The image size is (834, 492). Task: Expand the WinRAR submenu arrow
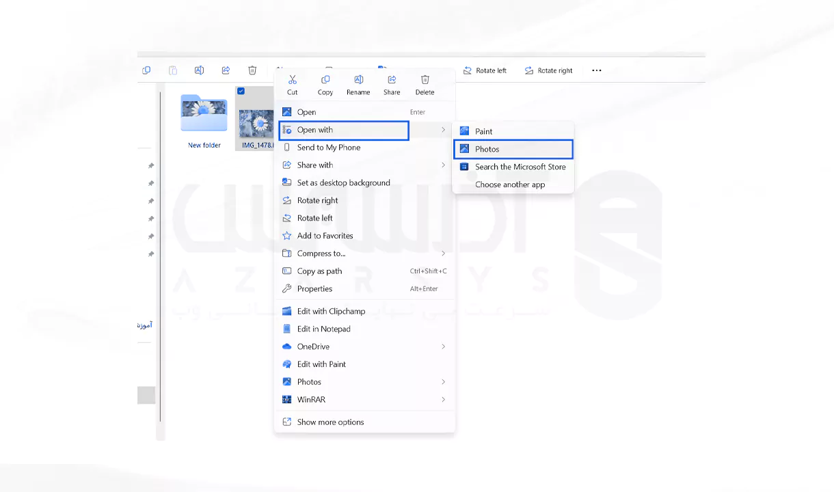[x=443, y=400]
